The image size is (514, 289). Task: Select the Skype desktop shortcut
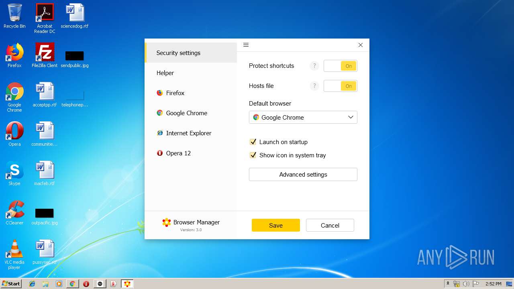click(x=14, y=173)
